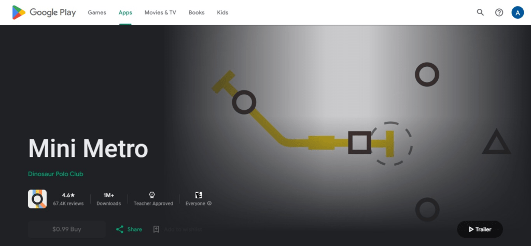Click the green Share icon
Viewport: 531px width, 246px height.
(120, 229)
